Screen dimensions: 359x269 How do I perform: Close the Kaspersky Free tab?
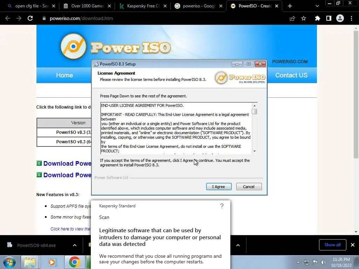coord(165,6)
